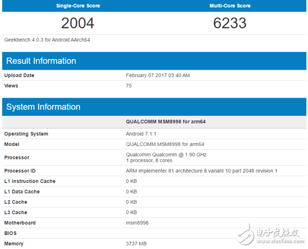Viewport: 308px width, 249px height.
Task: Click the Geekbench 4.0.3 for Android AArch64 text
Action: point(47,40)
